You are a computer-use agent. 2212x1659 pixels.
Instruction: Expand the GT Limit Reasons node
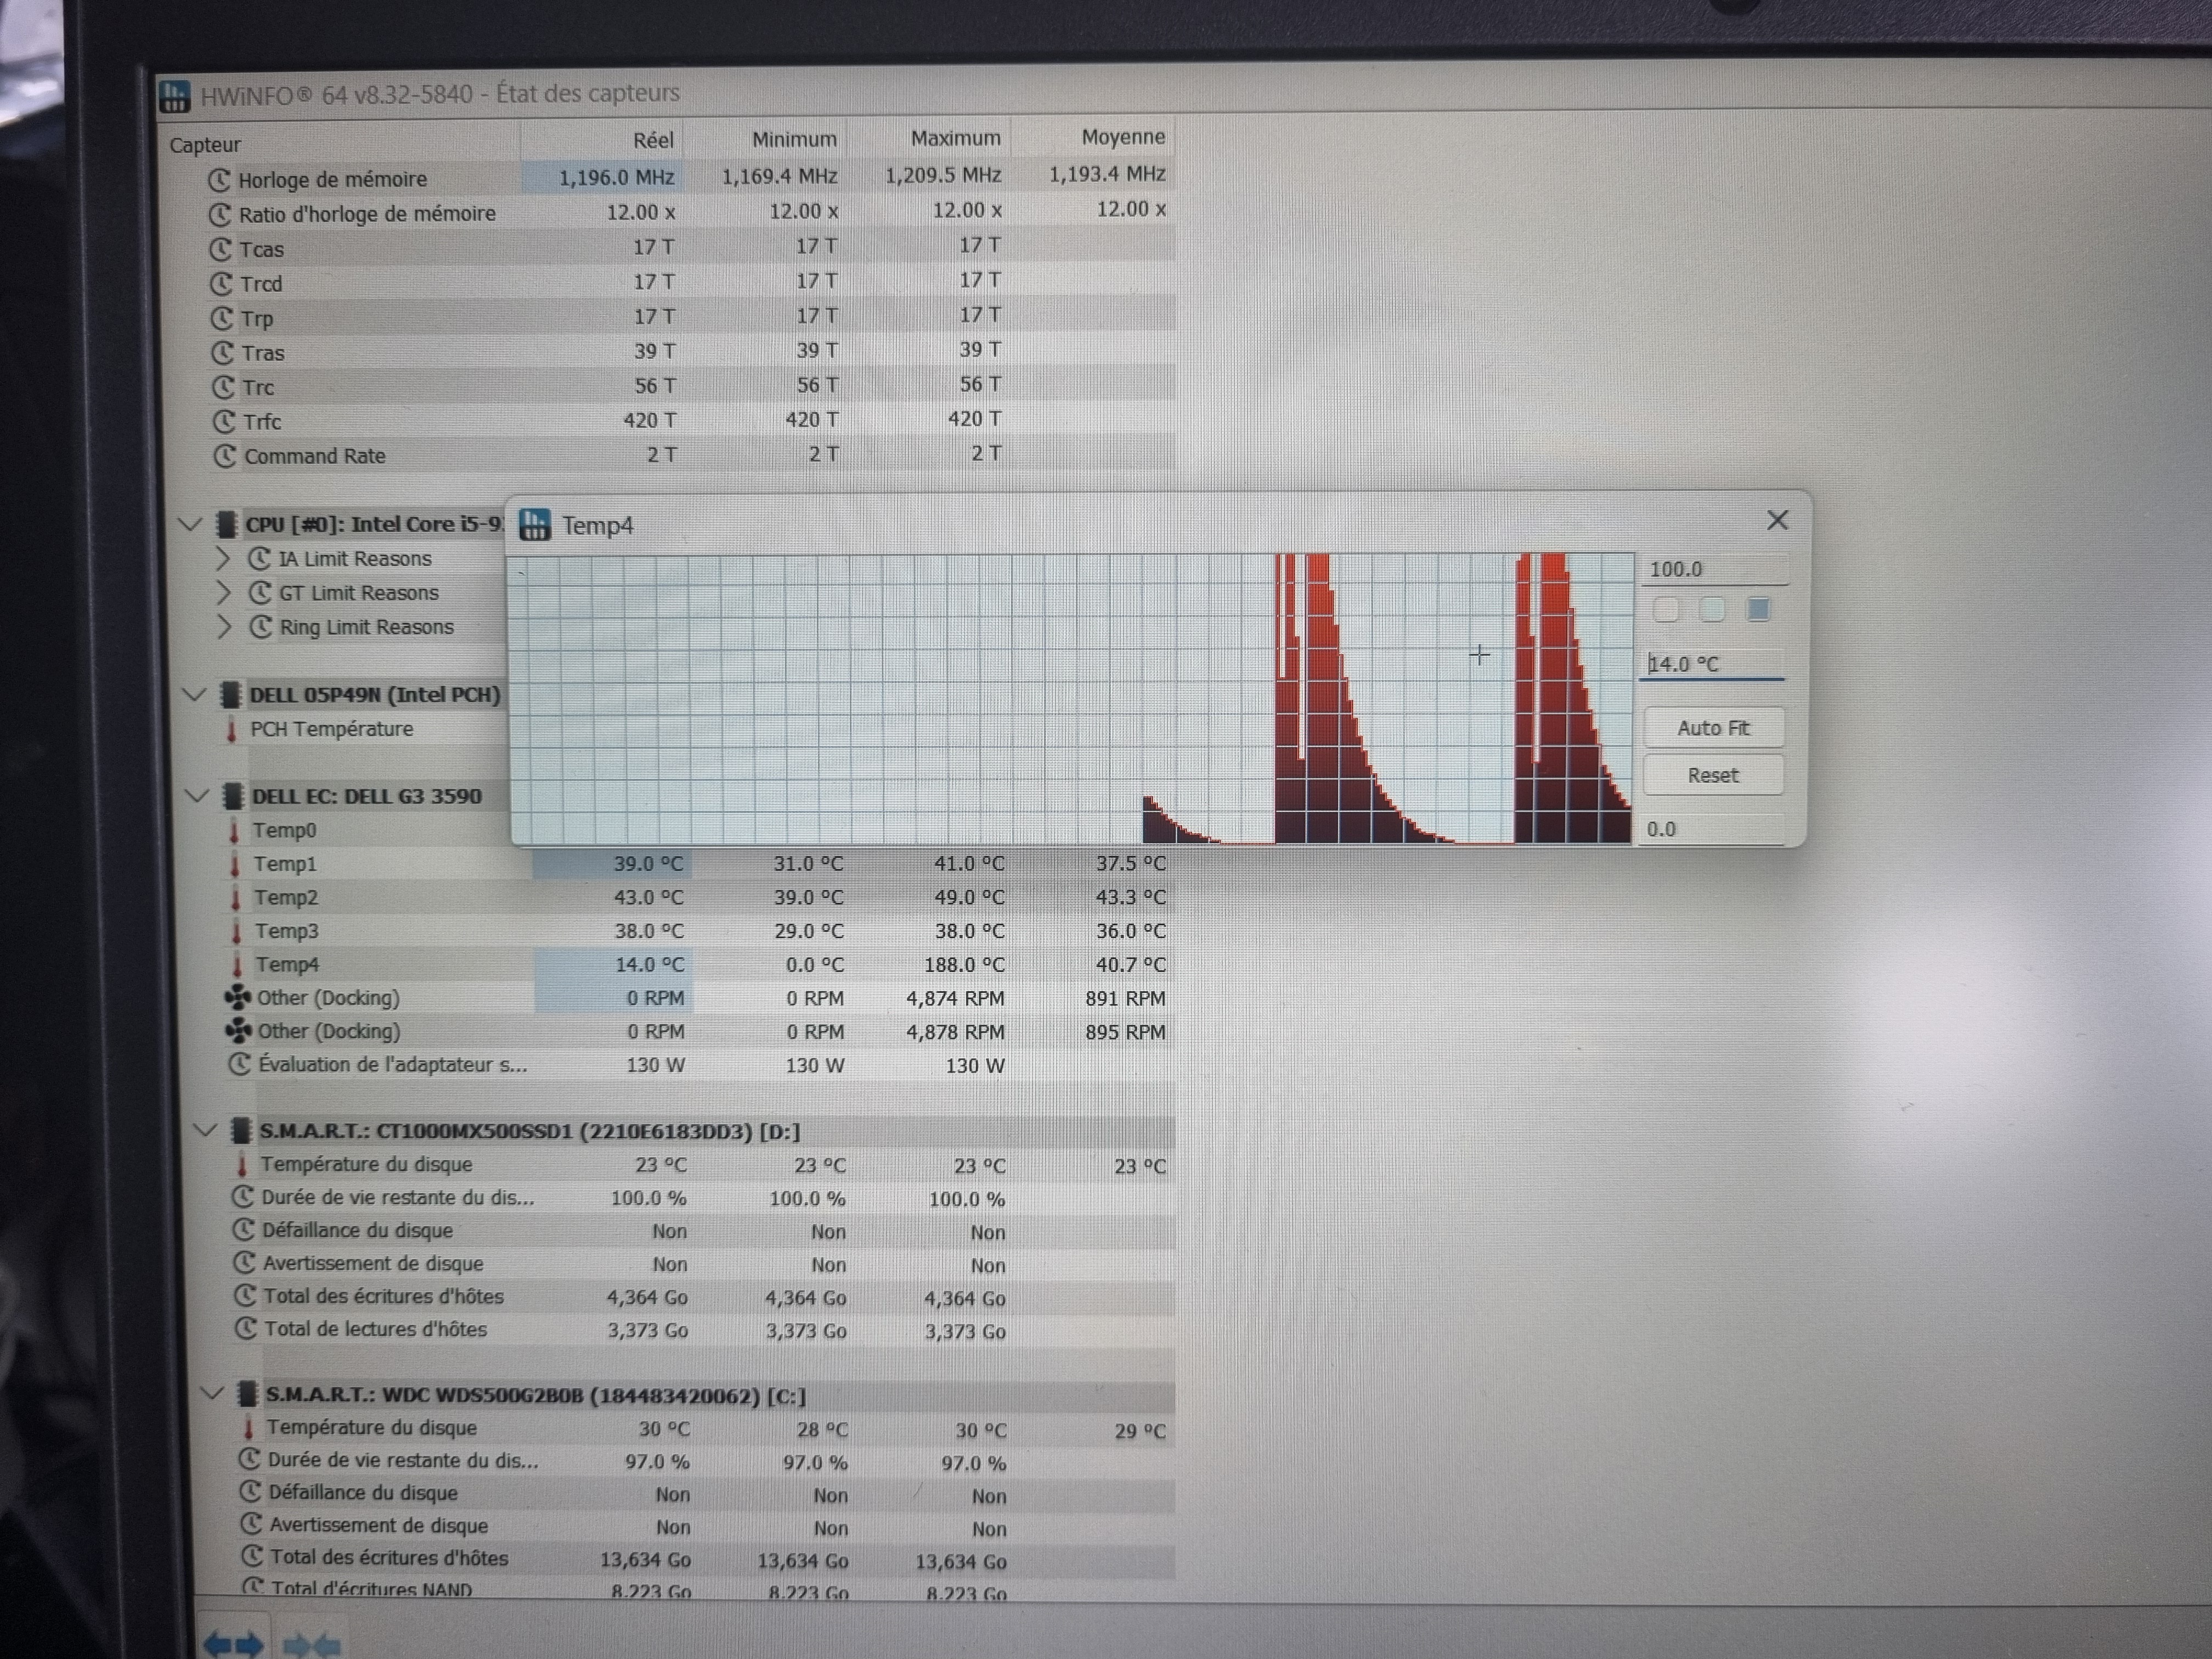(x=224, y=592)
